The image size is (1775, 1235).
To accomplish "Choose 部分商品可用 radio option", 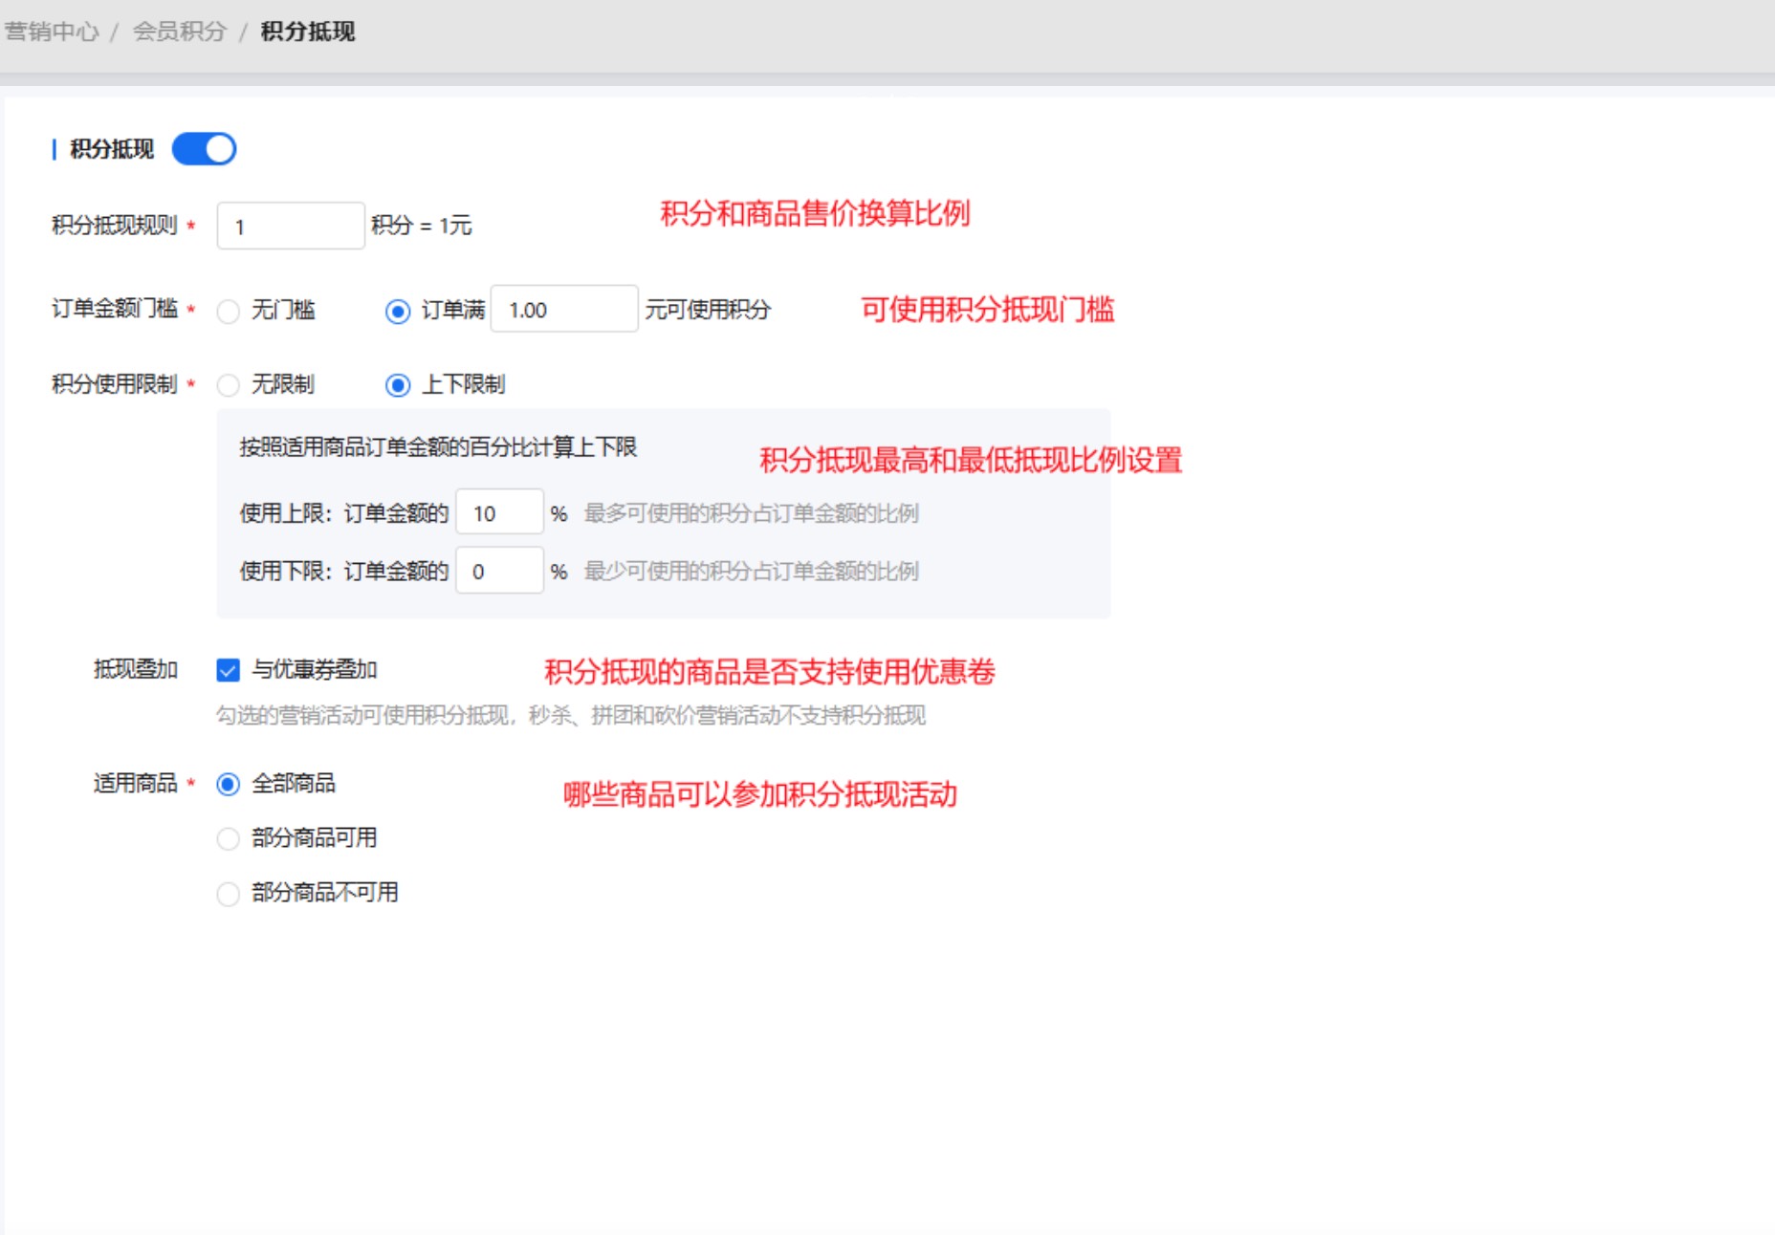I will coord(229,839).
